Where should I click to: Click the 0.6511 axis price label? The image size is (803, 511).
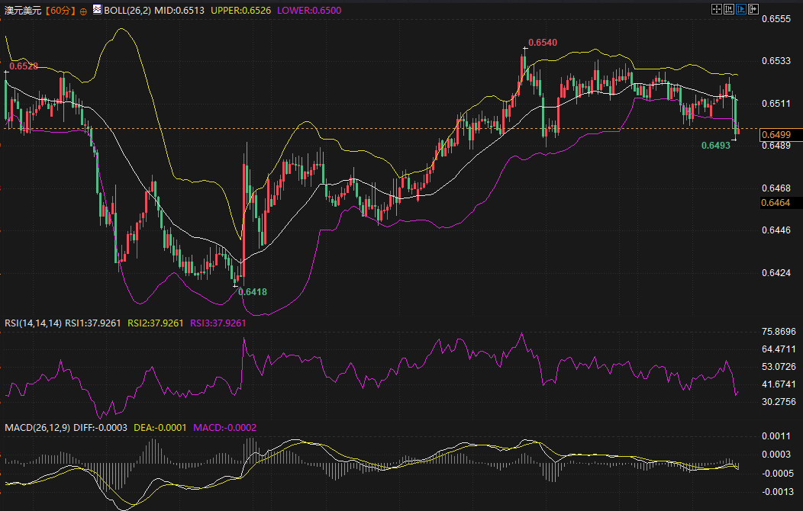[776, 103]
